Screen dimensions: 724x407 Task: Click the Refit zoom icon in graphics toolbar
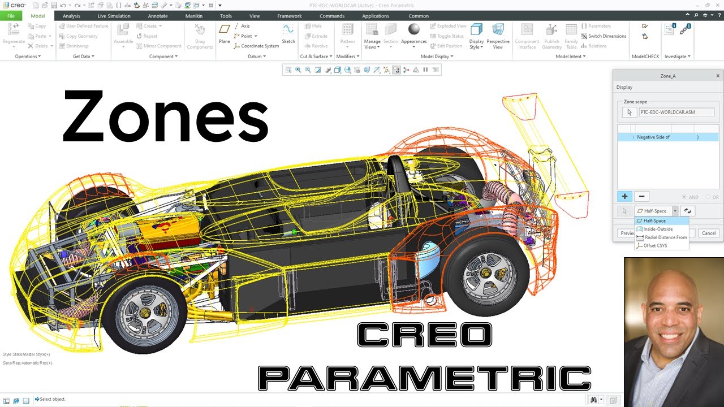(x=288, y=70)
